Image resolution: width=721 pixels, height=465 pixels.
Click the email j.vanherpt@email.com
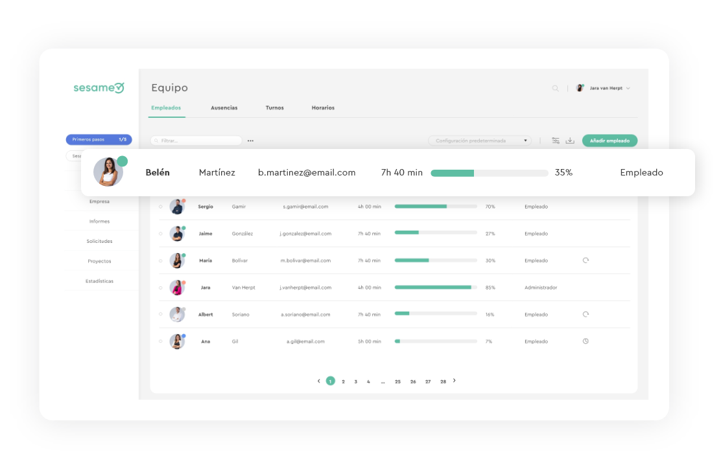click(305, 288)
